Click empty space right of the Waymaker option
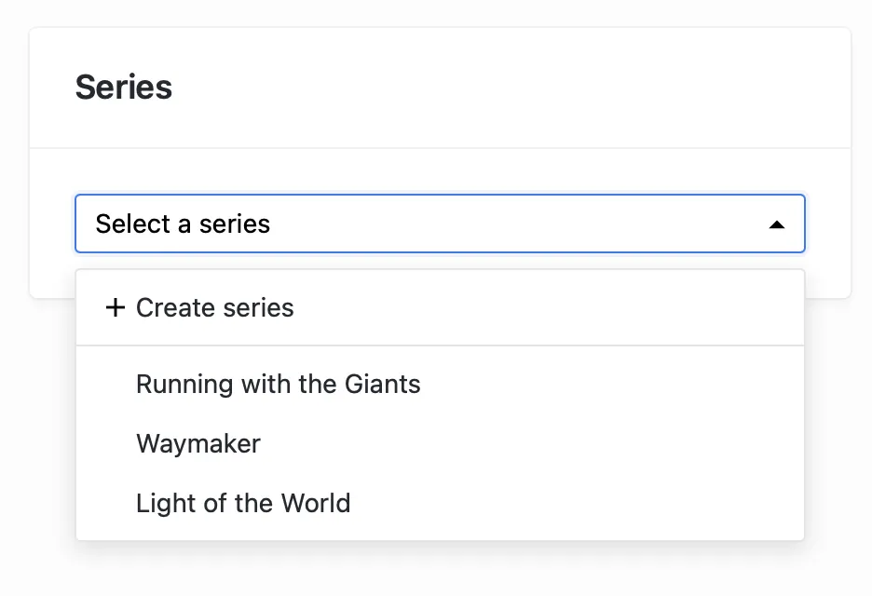The image size is (872, 596). (559, 443)
